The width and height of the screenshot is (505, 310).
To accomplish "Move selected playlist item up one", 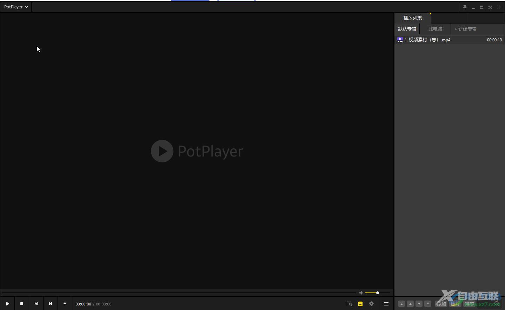I will point(410,304).
